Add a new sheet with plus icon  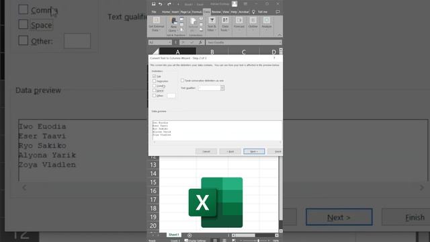[x=189, y=235]
